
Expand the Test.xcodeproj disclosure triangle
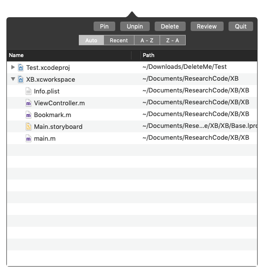13,67
